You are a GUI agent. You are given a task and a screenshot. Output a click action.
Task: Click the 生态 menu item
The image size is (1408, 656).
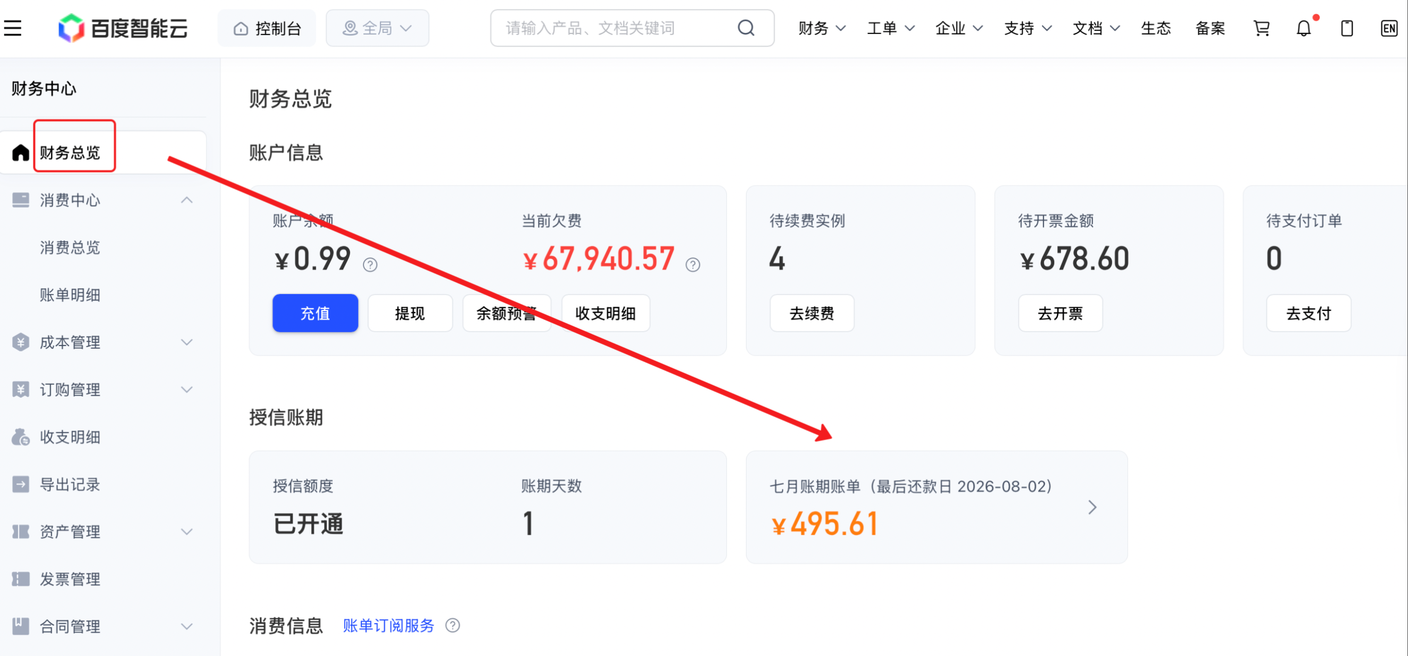[1155, 28]
